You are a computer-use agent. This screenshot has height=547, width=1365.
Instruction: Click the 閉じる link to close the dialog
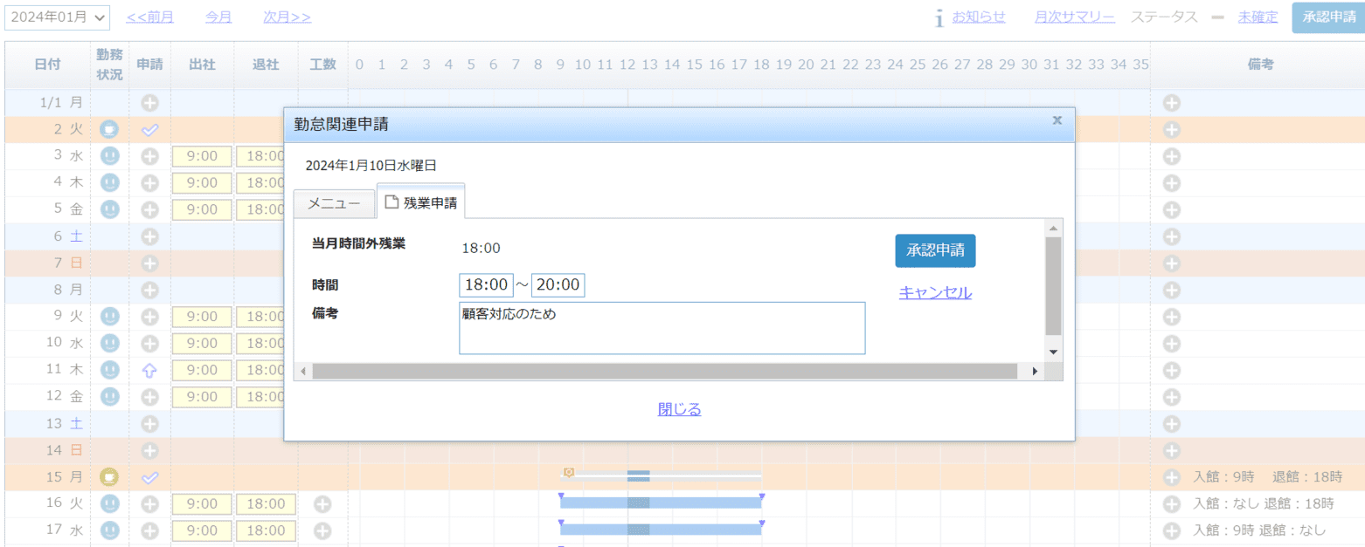point(677,409)
